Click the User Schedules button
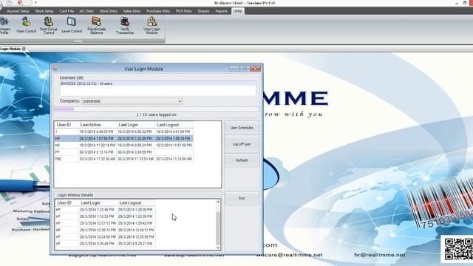Viewport: 473px width, 266px height. click(x=242, y=128)
